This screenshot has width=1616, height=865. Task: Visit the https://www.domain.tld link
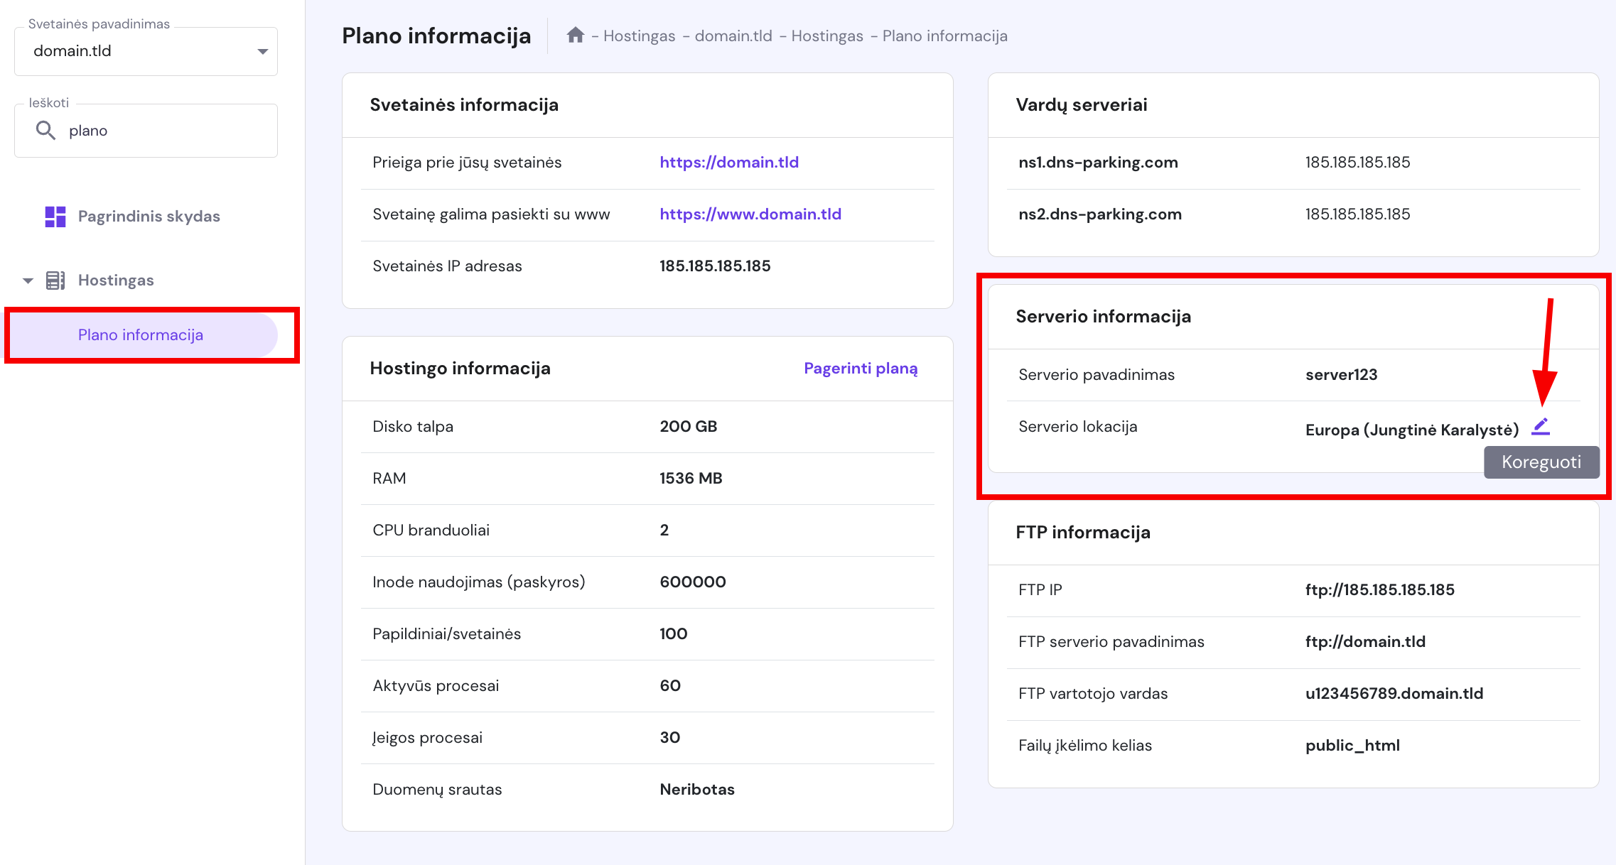(x=750, y=214)
